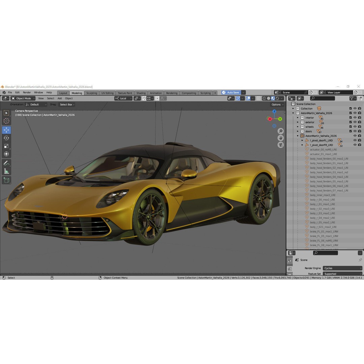Pin the scene with the pin icon
Viewport: 364px width, 364px height.
click(306, 92)
